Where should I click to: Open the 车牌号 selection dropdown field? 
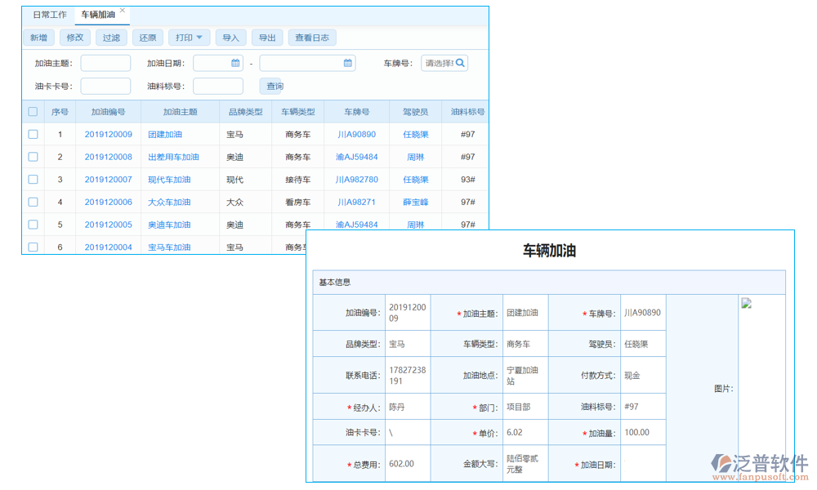tap(437, 62)
